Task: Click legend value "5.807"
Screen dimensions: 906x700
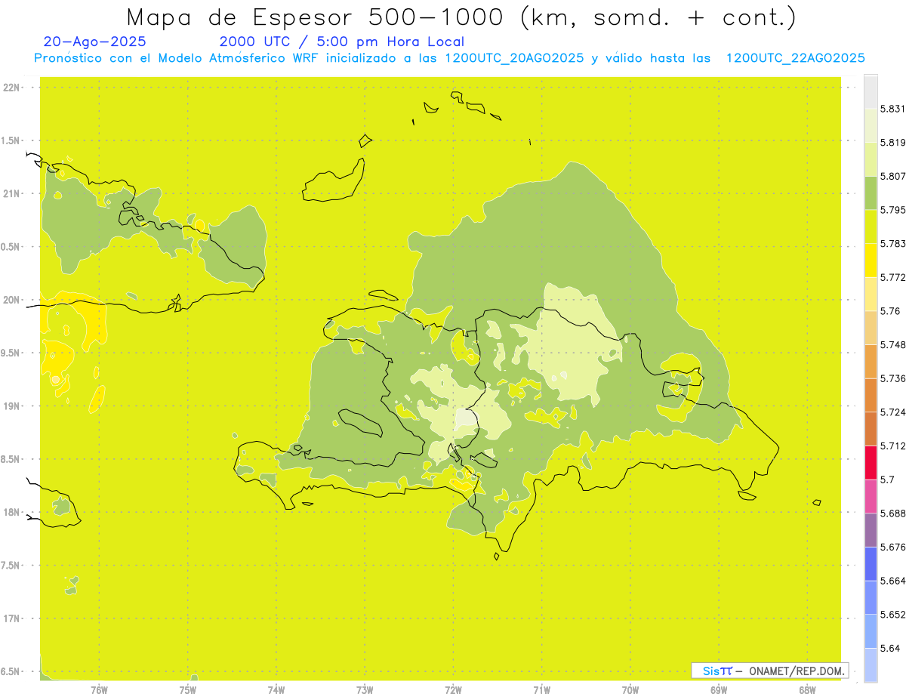Action: 894,176
